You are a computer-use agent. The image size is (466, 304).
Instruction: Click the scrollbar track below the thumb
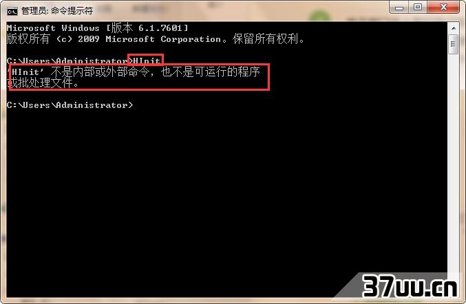454,163
